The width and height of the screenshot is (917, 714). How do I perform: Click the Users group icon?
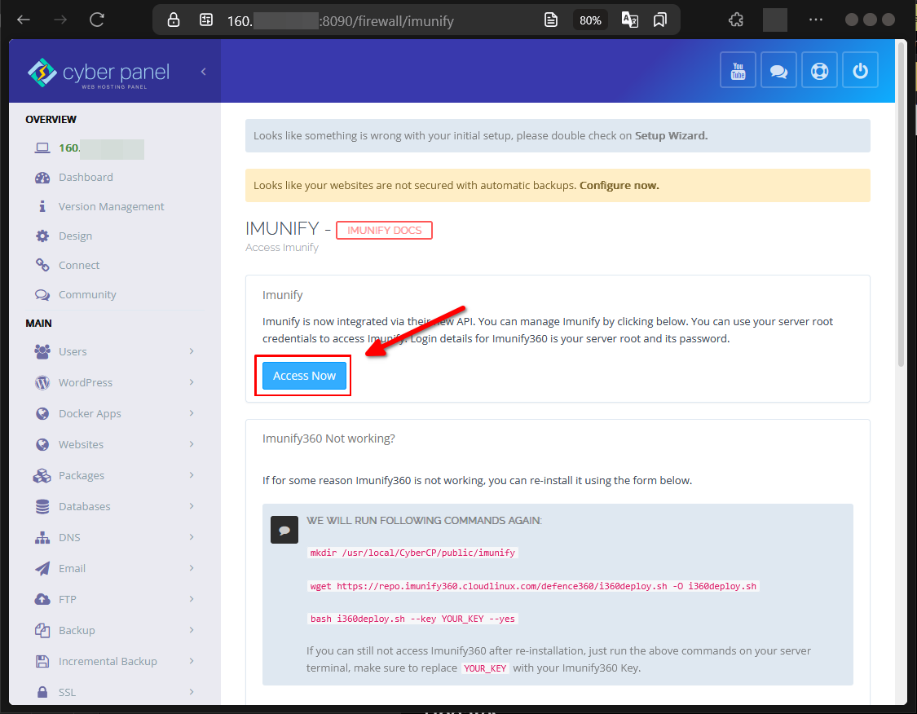pos(42,351)
